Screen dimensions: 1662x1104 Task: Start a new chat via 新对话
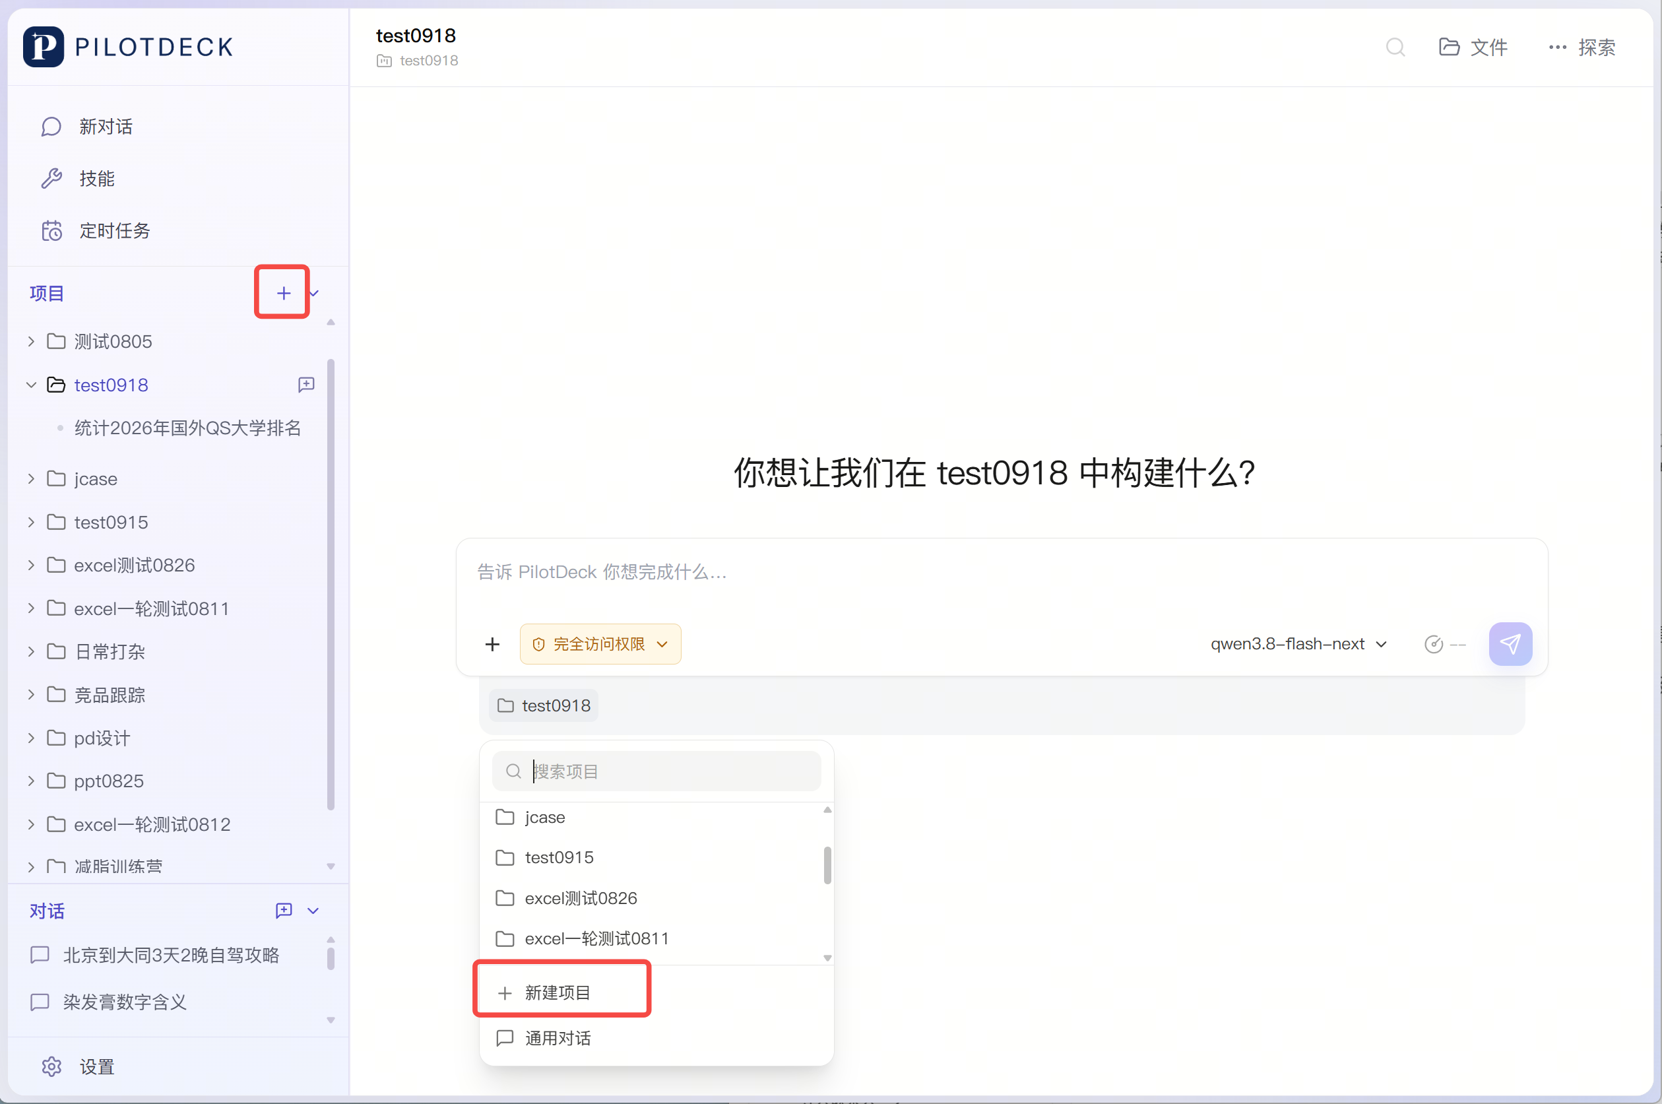pos(106,127)
